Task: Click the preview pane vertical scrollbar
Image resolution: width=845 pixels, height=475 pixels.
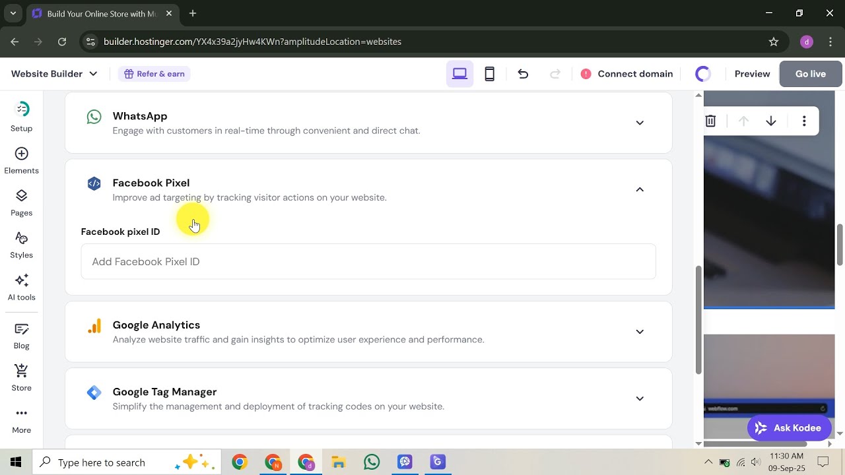Action: [840, 244]
